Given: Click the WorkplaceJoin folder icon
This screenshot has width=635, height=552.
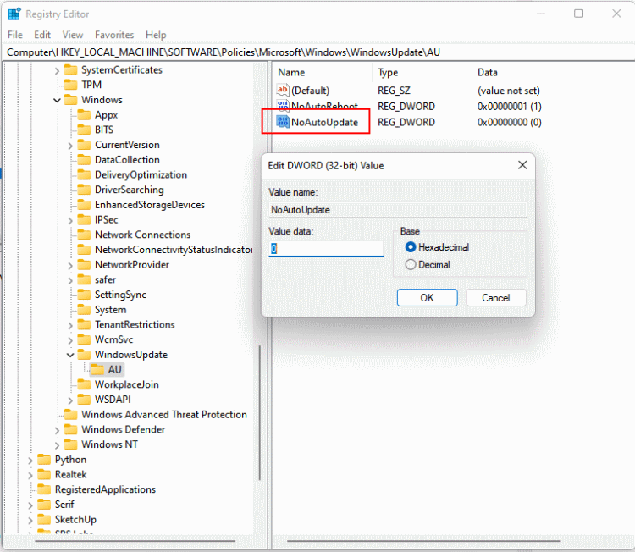Looking at the screenshot, I should tap(84, 384).
